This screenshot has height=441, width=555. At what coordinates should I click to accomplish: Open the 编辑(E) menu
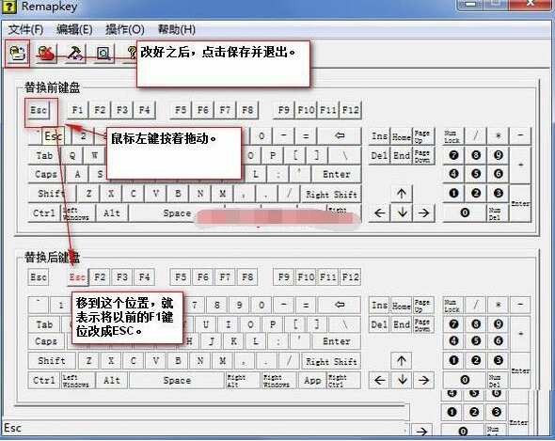point(74,29)
